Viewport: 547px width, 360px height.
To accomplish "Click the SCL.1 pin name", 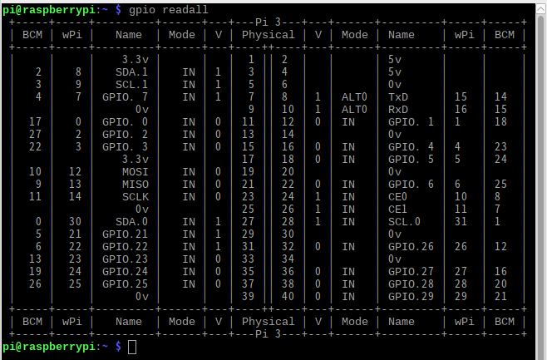I will tap(131, 84).
